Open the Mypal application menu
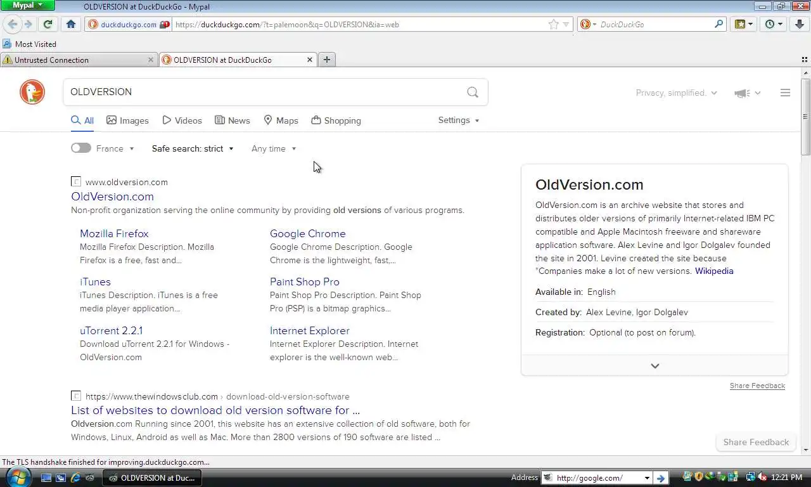 tap(28, 5)
